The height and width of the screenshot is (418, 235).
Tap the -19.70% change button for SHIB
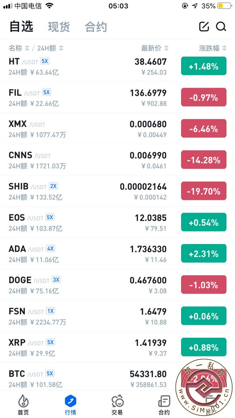point(204,191)
